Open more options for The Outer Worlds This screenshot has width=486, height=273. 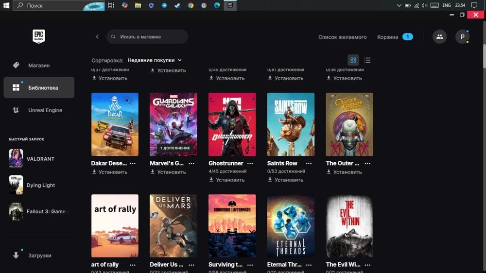pos(367,163)
